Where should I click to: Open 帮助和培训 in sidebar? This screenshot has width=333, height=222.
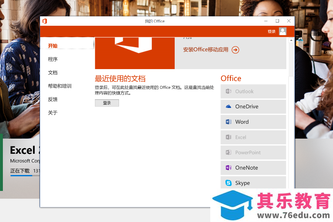[x=60, y=86]
